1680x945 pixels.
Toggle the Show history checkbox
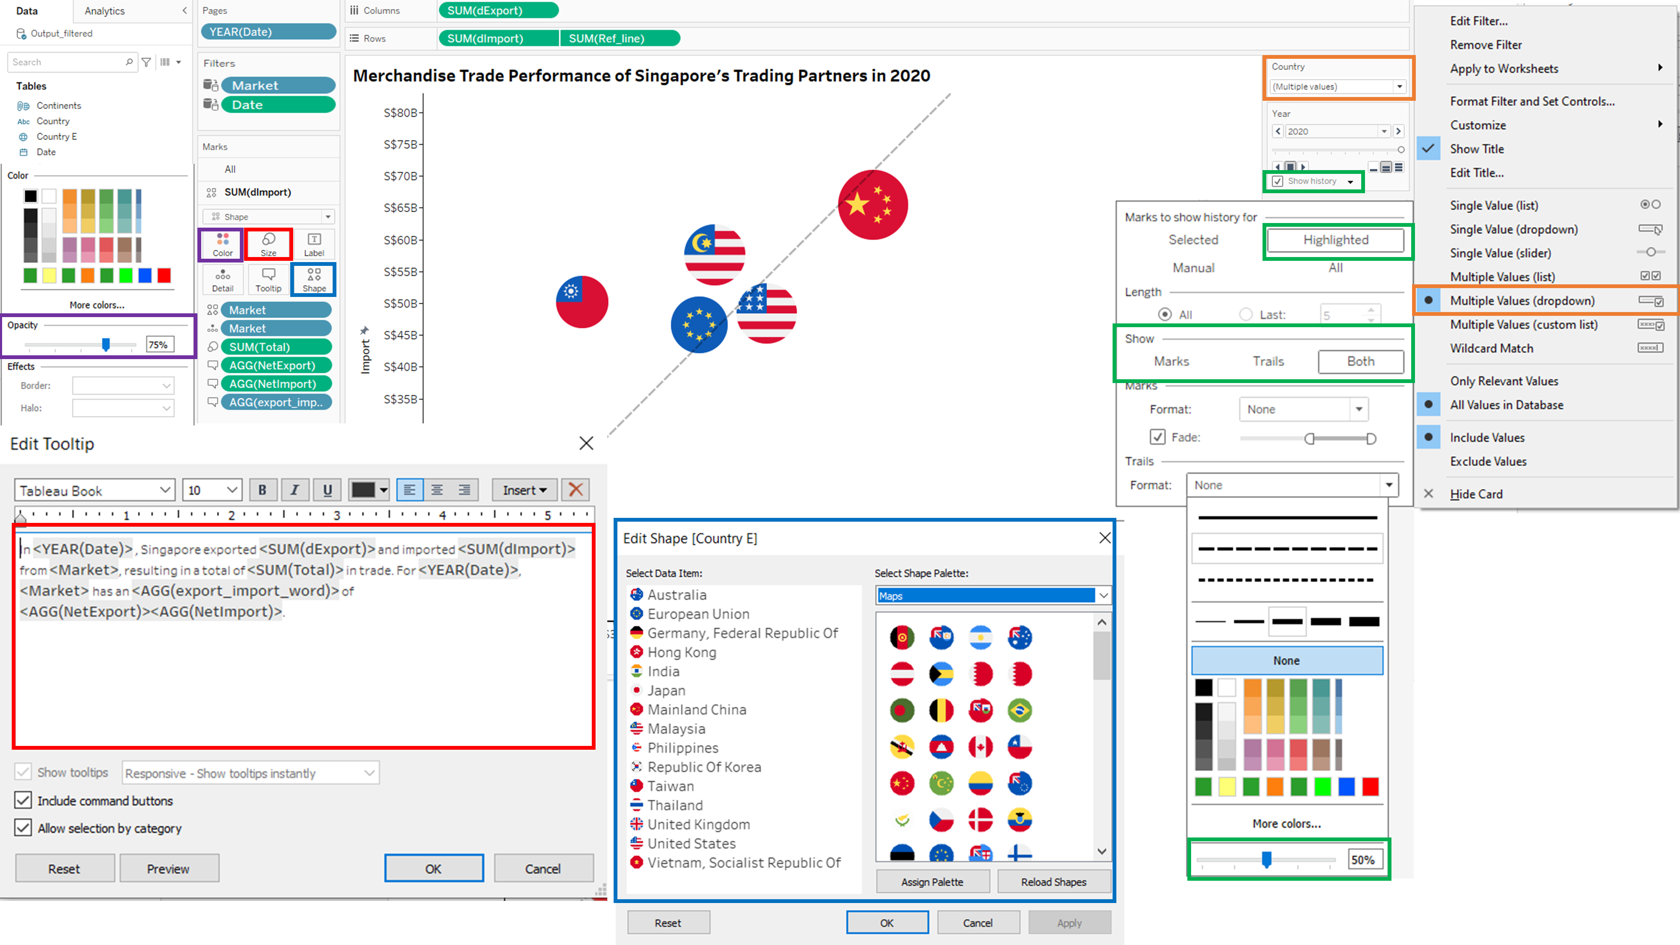tap(1278, 181)
